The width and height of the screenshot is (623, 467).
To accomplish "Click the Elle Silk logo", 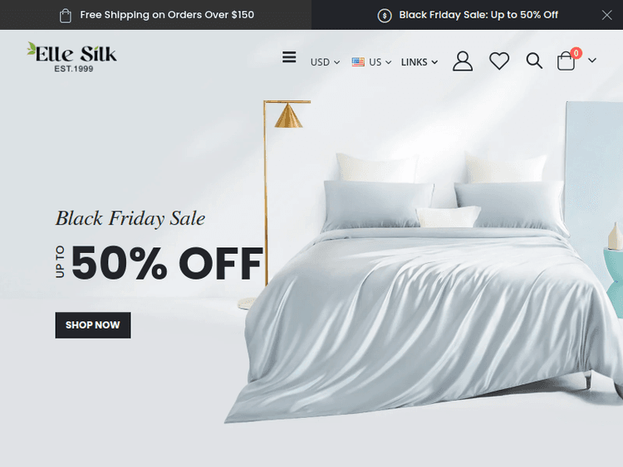I will click(71, 57).
